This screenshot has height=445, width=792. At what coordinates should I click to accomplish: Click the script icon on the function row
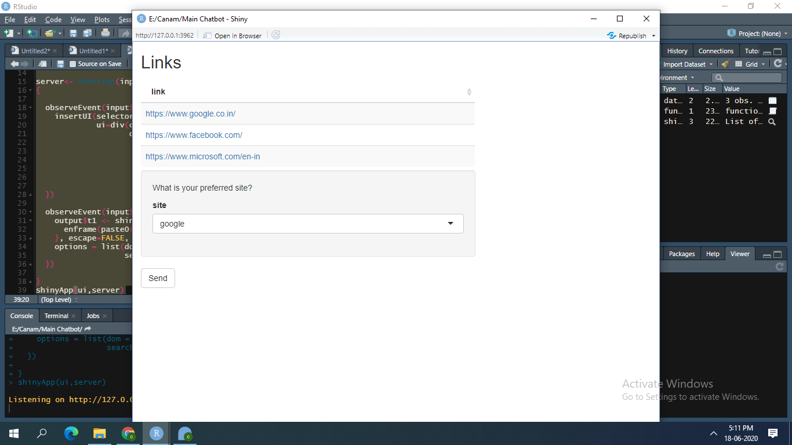[x=772, y=111]
